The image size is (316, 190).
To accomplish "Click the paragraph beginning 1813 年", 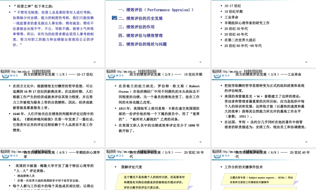I will click(x=159, y=114).
